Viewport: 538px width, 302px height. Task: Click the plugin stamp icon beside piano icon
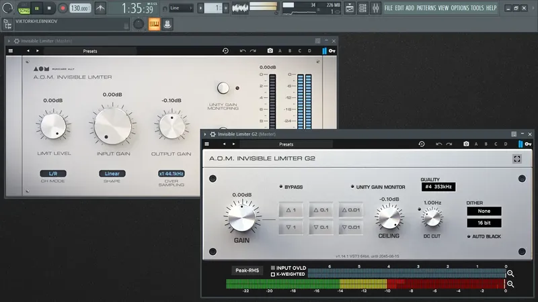tap(167, 24)
